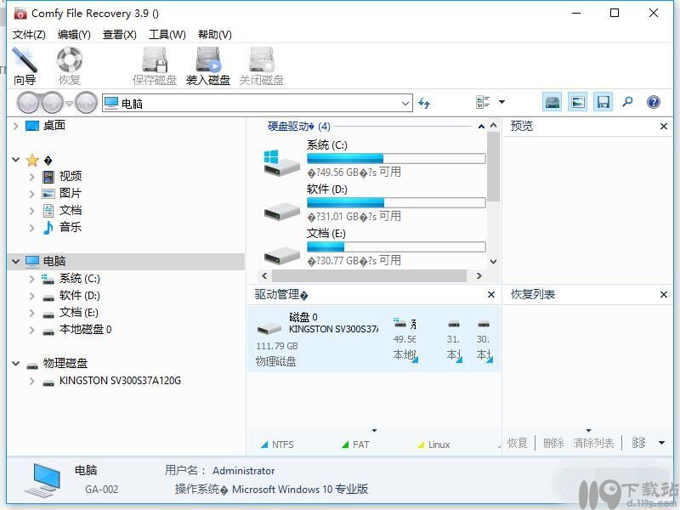Click the up-level round navigation button
Image resolution: width=680 pixels, height=510 pixels.
86,103
